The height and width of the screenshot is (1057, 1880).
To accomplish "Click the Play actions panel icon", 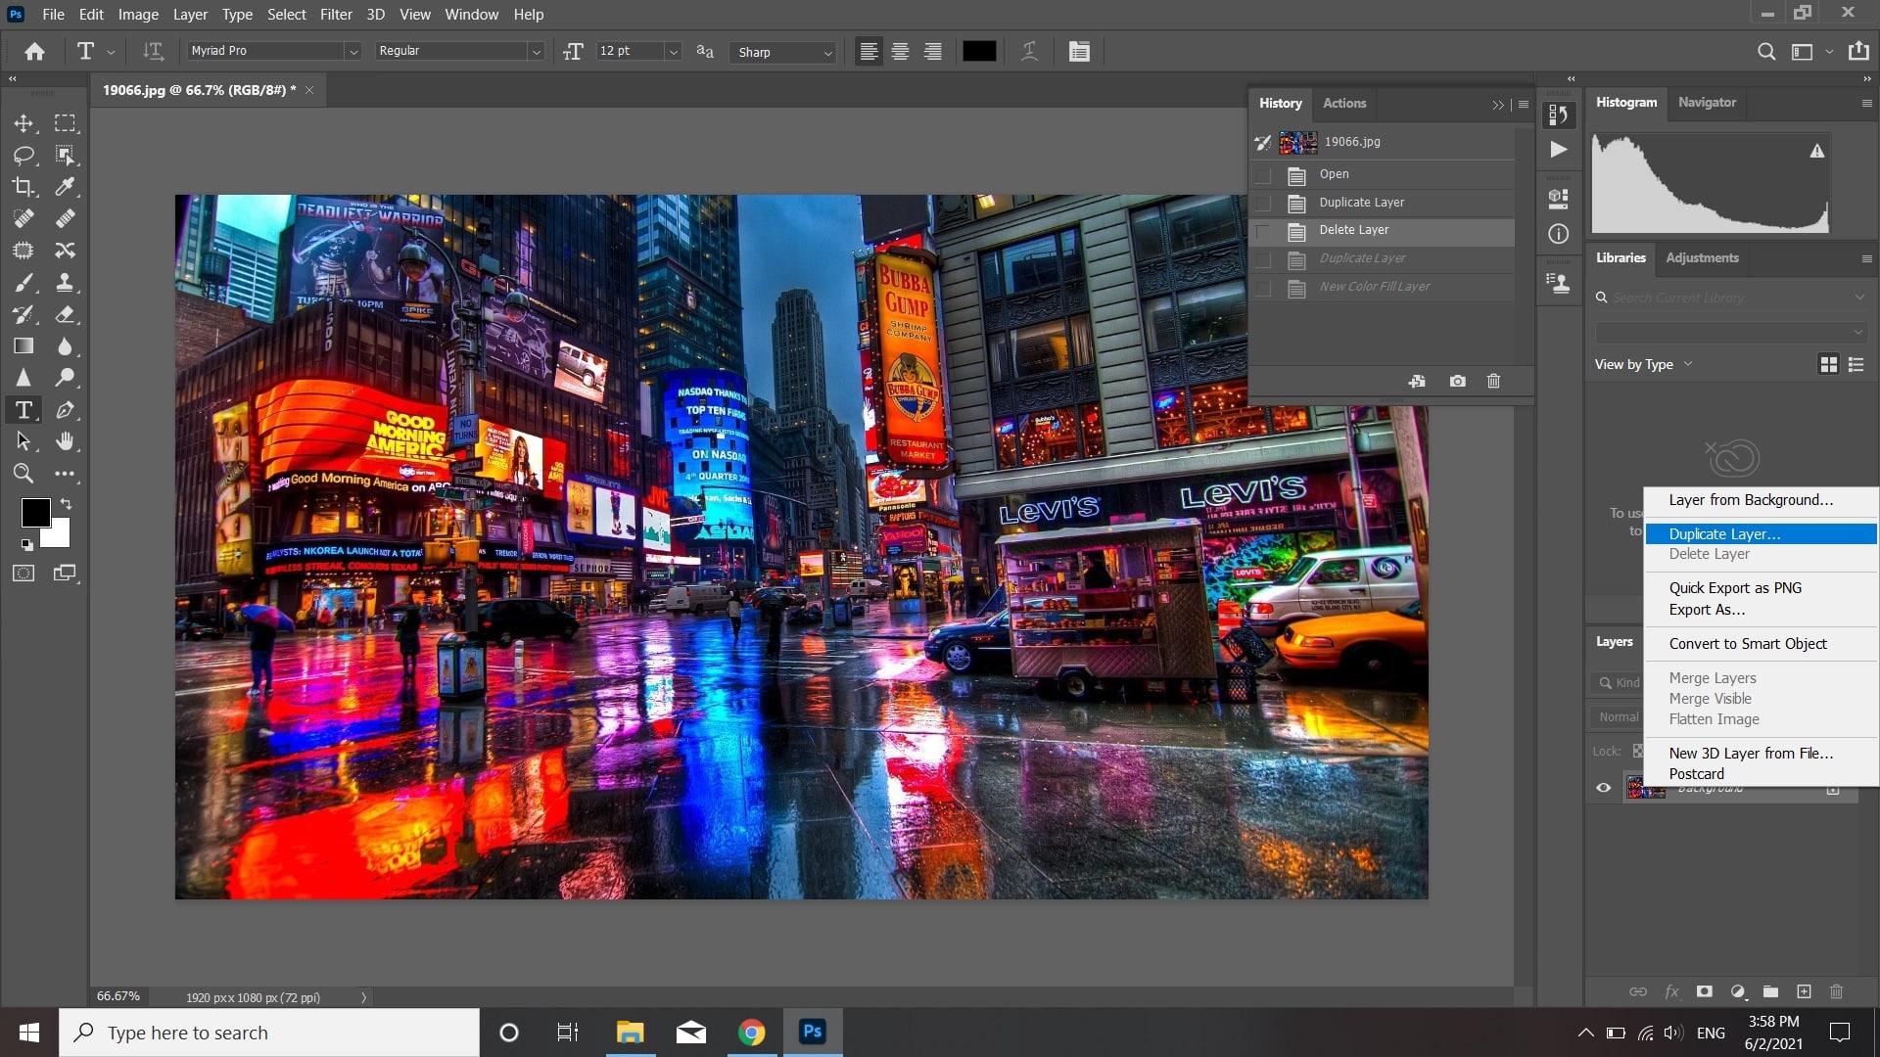I will (1559, 150).
